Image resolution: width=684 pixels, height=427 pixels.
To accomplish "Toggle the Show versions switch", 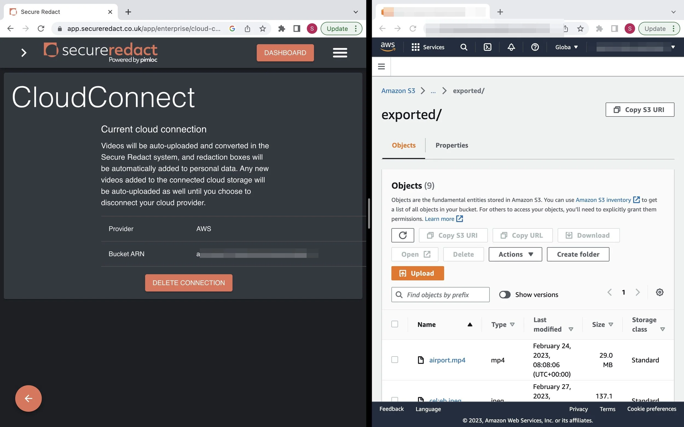I will click(x=505, y=295).
